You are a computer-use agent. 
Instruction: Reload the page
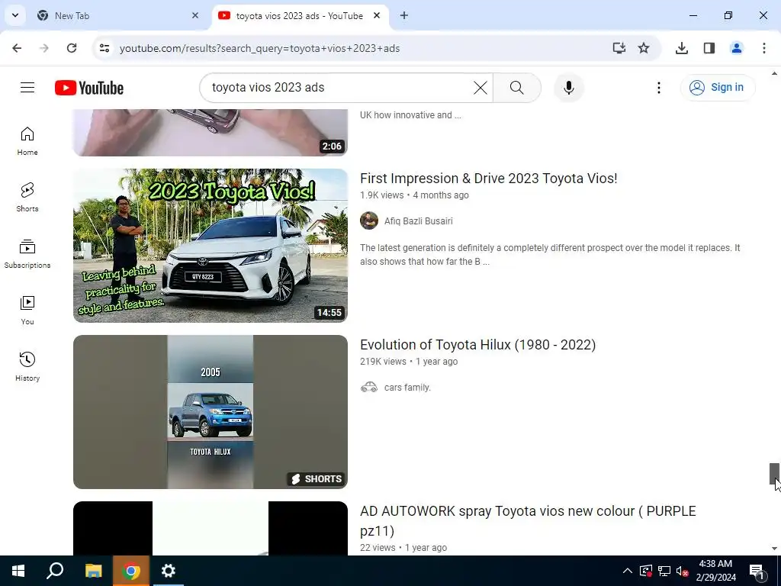point(72,48)
